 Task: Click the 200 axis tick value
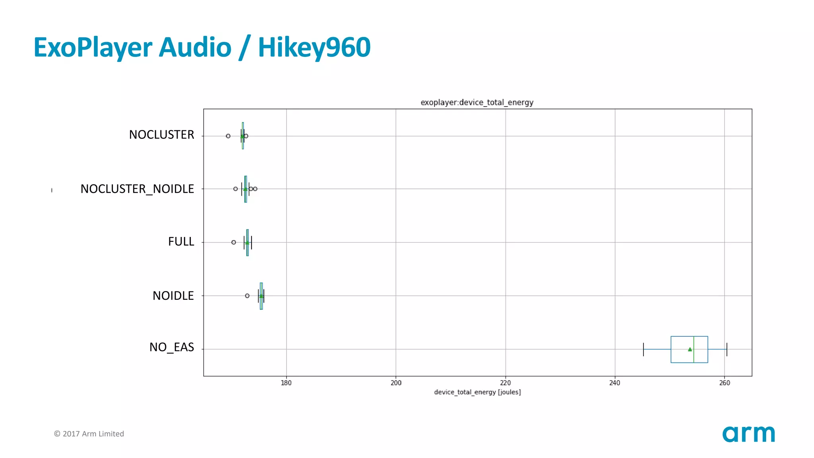(396, 383)
